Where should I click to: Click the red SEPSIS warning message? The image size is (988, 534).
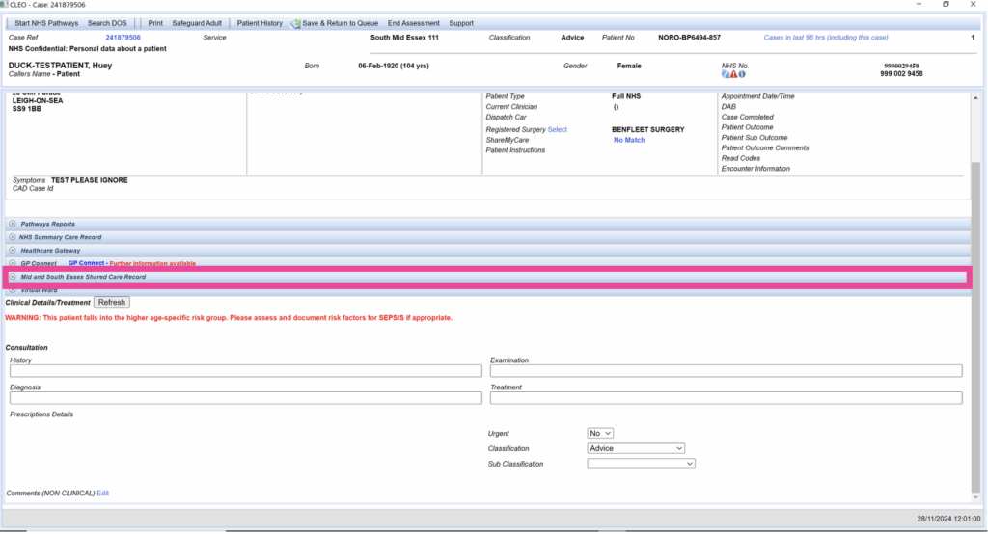click(x=229, y=318)
